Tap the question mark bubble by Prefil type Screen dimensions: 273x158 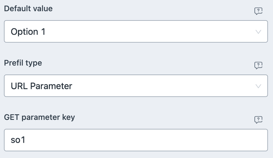pyautogui.click(x=258, y=65)
